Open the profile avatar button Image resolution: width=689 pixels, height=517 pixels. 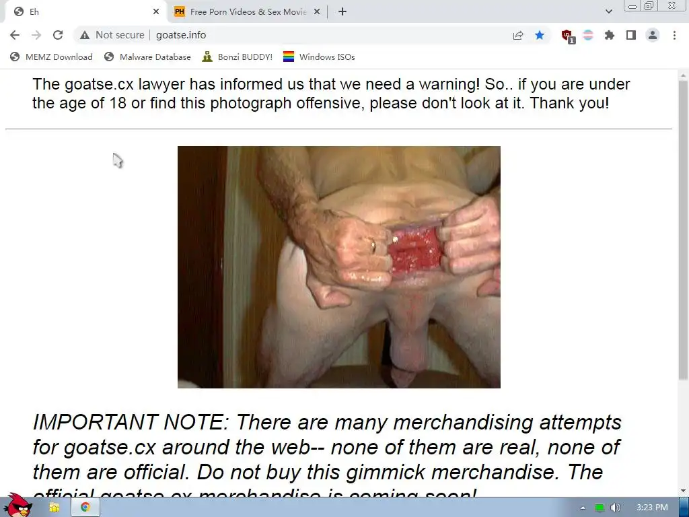[x=653, y=35]
